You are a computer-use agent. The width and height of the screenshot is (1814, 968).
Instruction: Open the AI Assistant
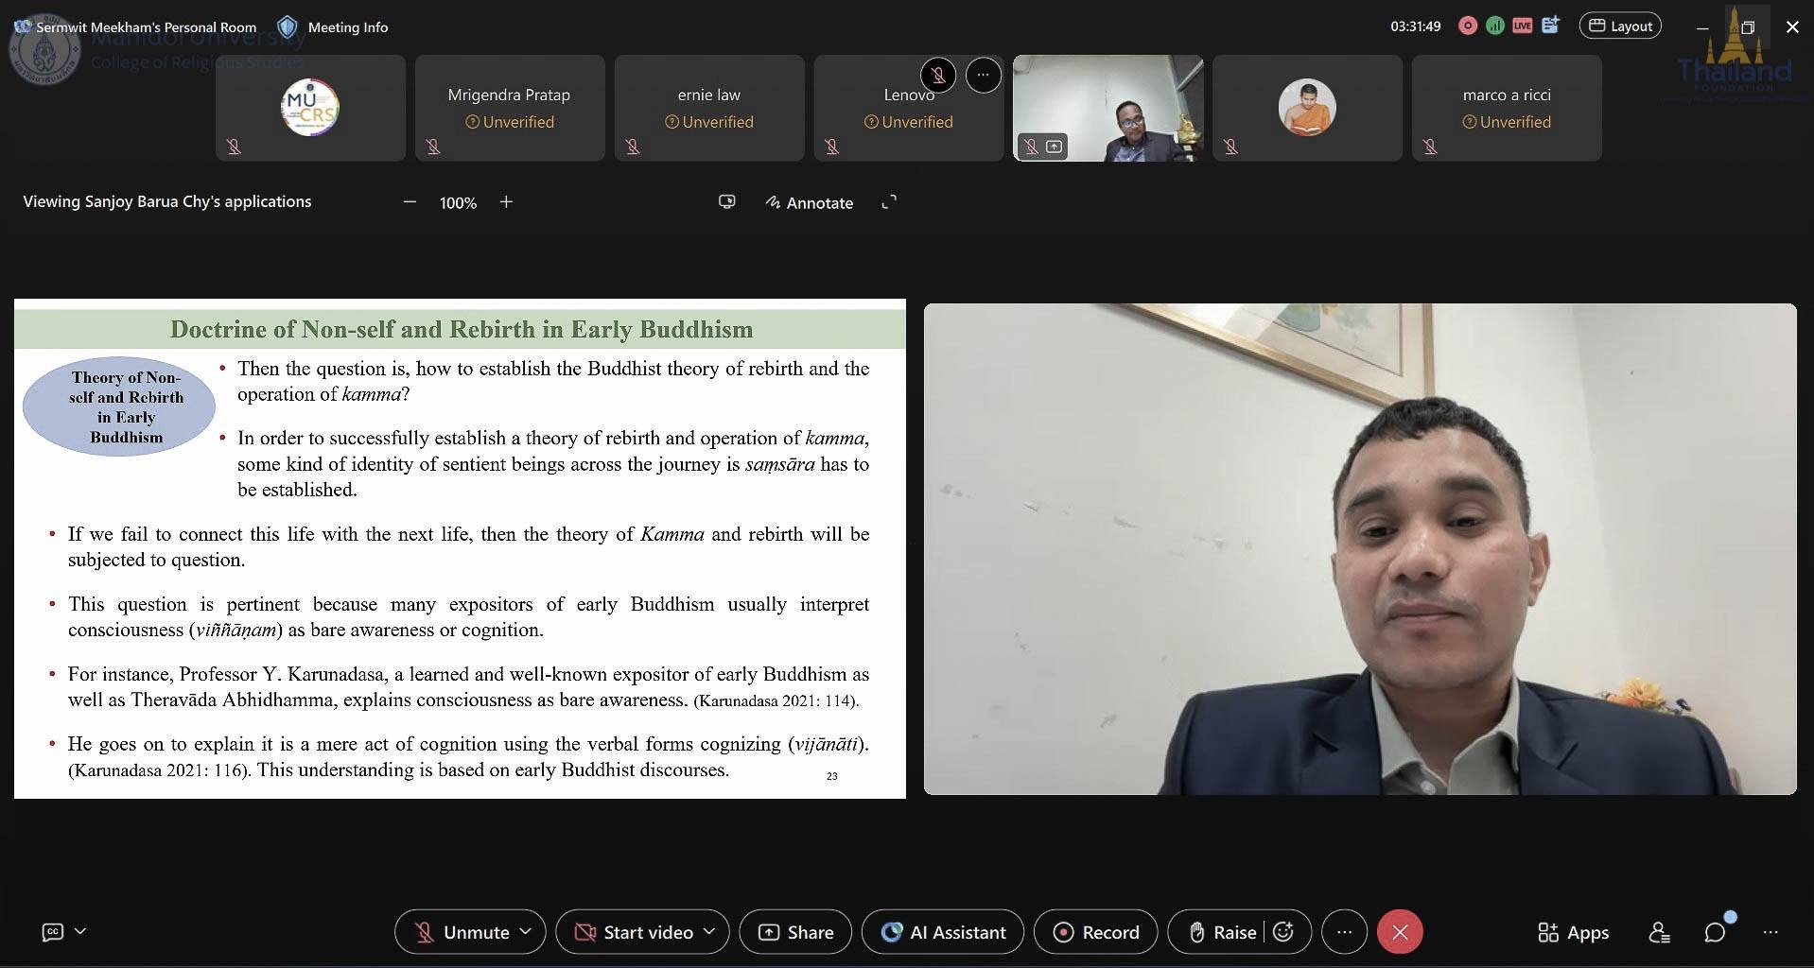(943, 932)
